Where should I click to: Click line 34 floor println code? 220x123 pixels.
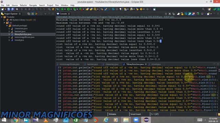[141, 95]
